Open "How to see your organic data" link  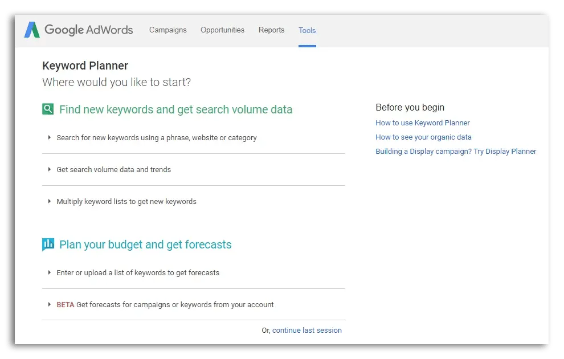click(x=423, y=137)
